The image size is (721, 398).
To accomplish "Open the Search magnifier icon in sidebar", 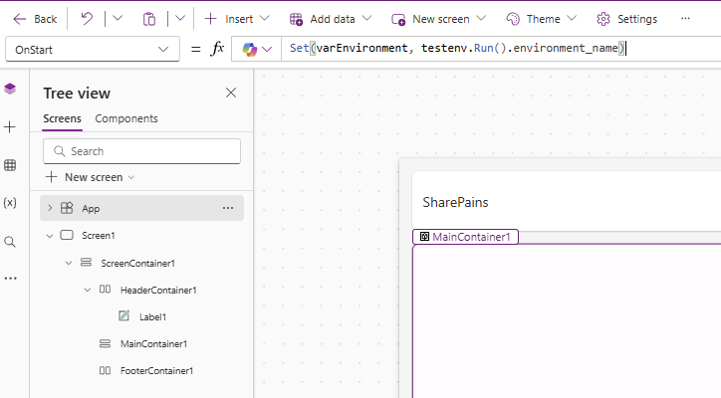I will [x=10, y=242].
